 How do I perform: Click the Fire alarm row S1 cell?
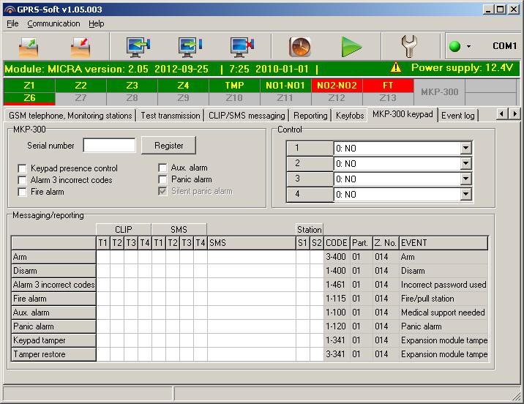coord(302,299)
